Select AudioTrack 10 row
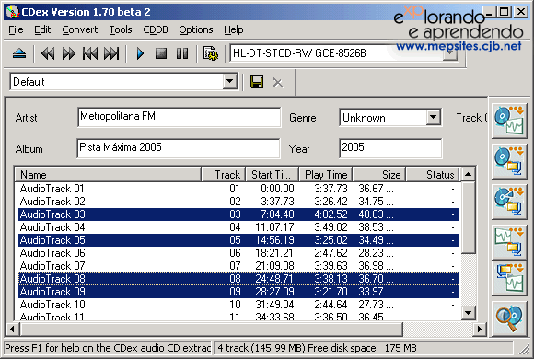The image size is (534, 359). (x=238, y=305)
